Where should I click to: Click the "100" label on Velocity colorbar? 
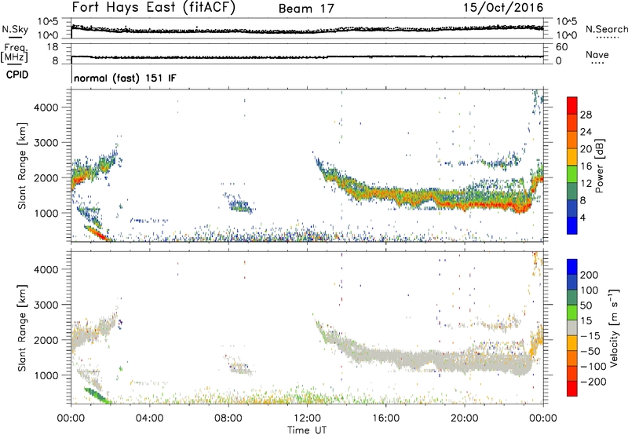[x=590, y=291]
